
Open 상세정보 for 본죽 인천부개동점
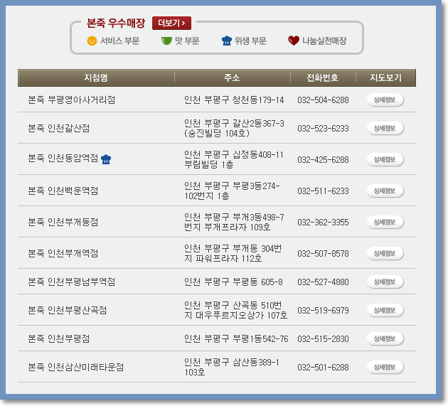[385, 222]
